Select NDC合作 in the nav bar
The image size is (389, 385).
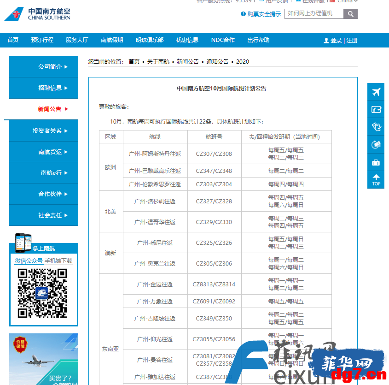[223, 40]
